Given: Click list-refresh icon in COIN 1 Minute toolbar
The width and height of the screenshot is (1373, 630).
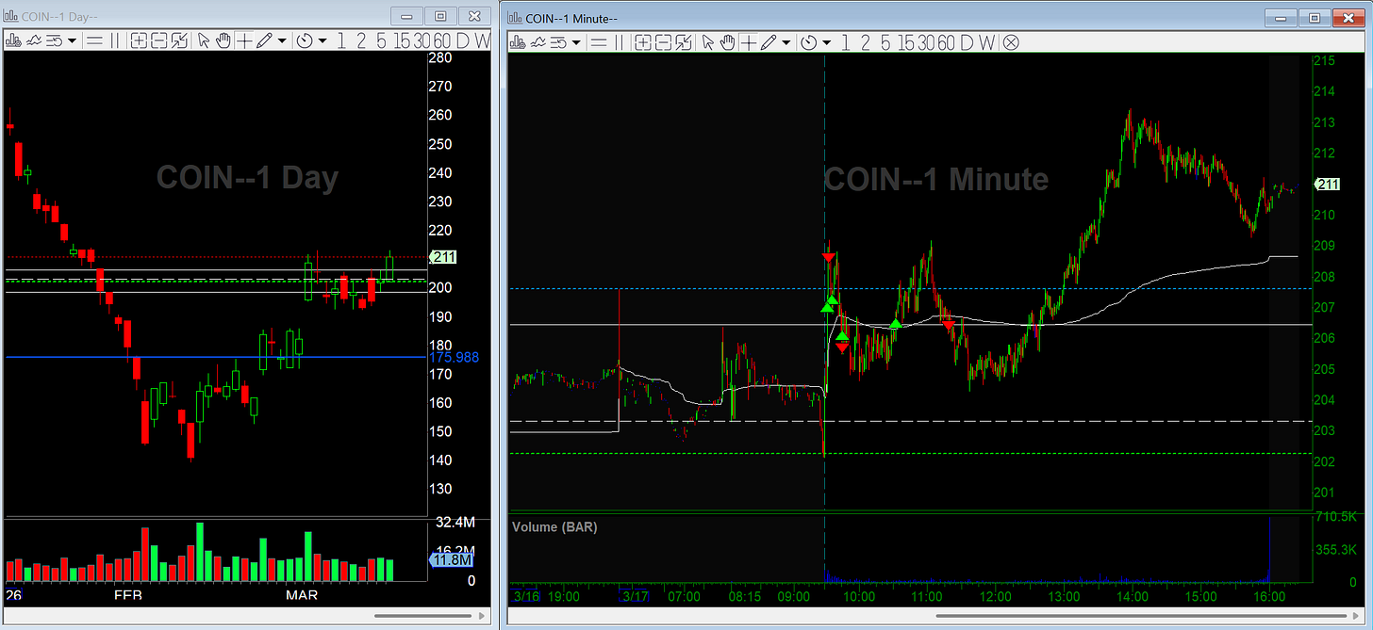Looking at the screenshot, I should 559,42.
